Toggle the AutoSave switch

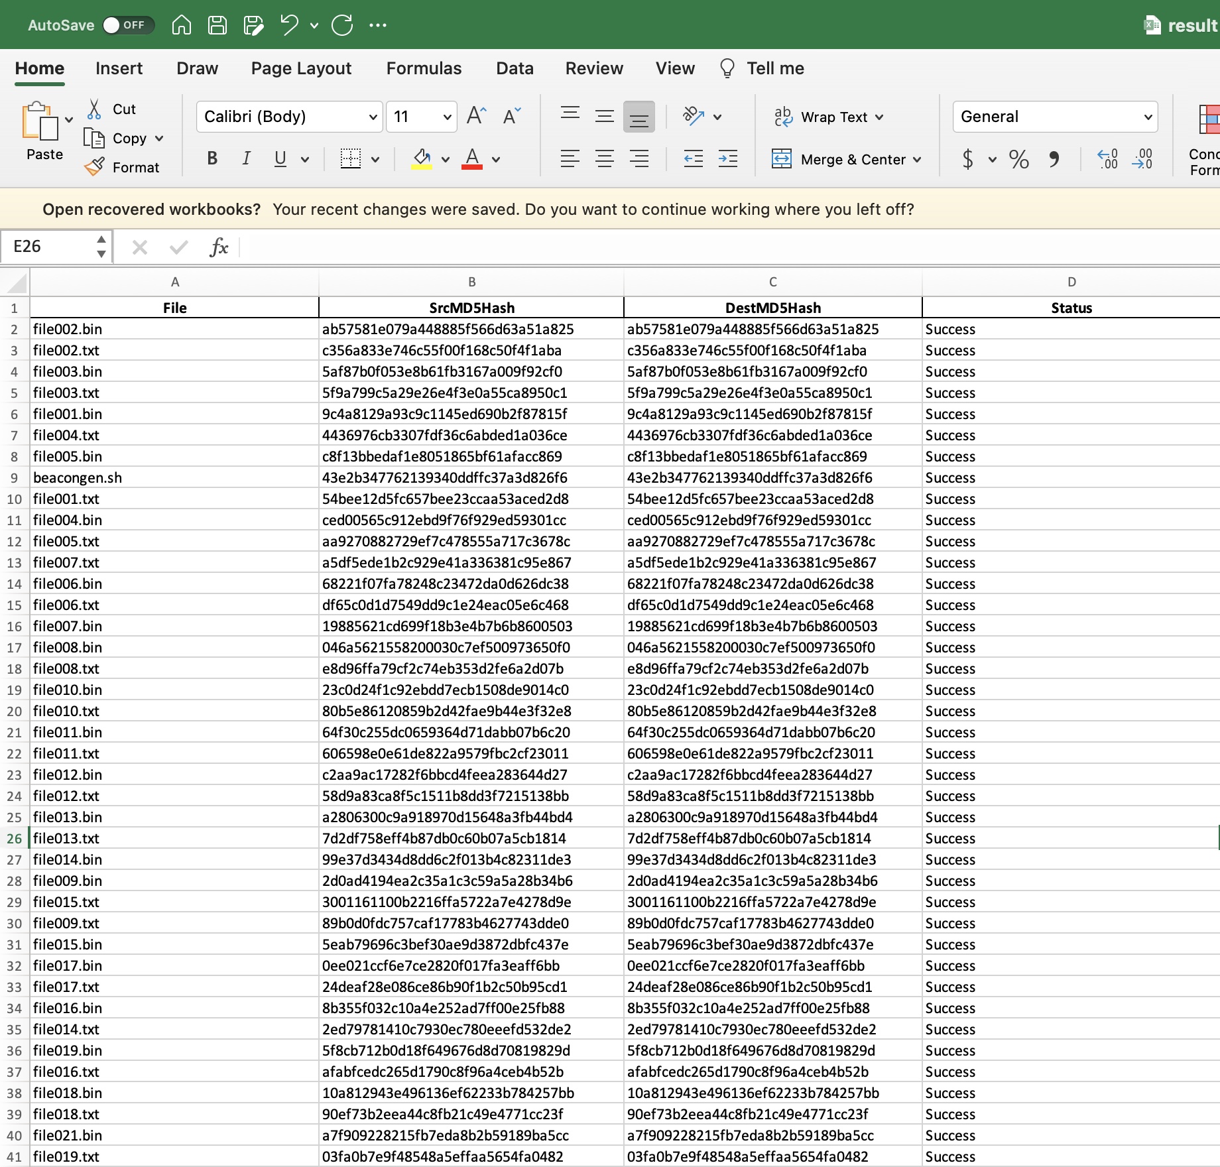click(129, 25)
